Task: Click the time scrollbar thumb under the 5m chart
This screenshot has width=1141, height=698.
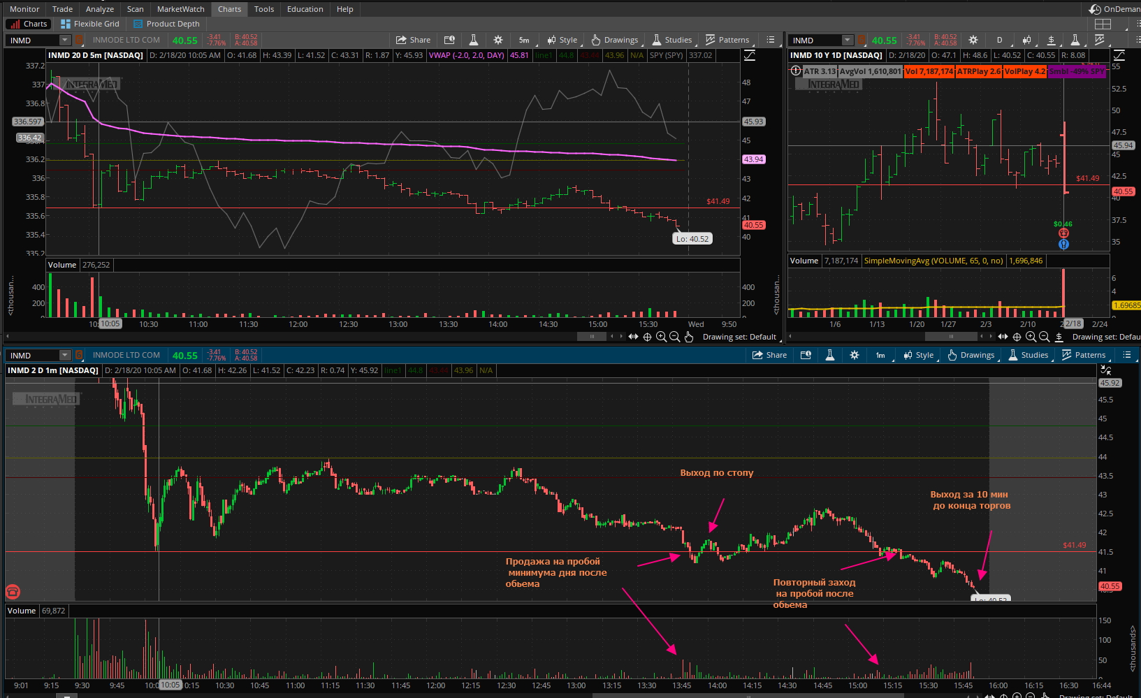Action: (x=593, y=337)
